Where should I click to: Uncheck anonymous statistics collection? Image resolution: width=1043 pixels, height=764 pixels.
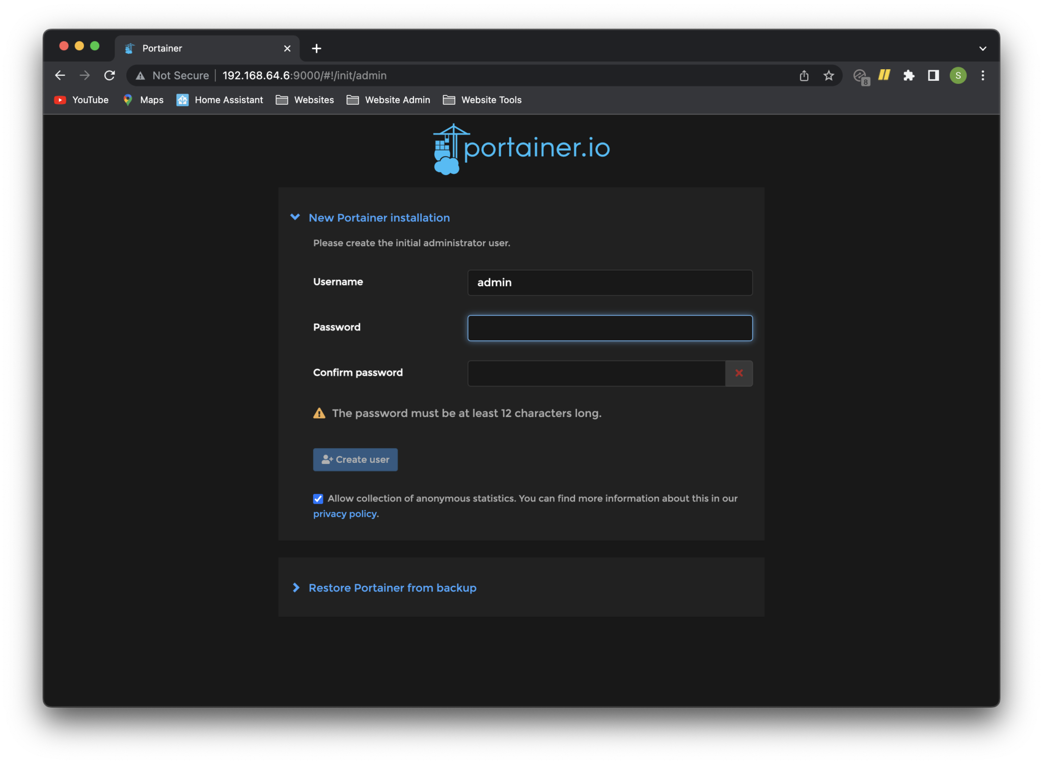point(318,498)
